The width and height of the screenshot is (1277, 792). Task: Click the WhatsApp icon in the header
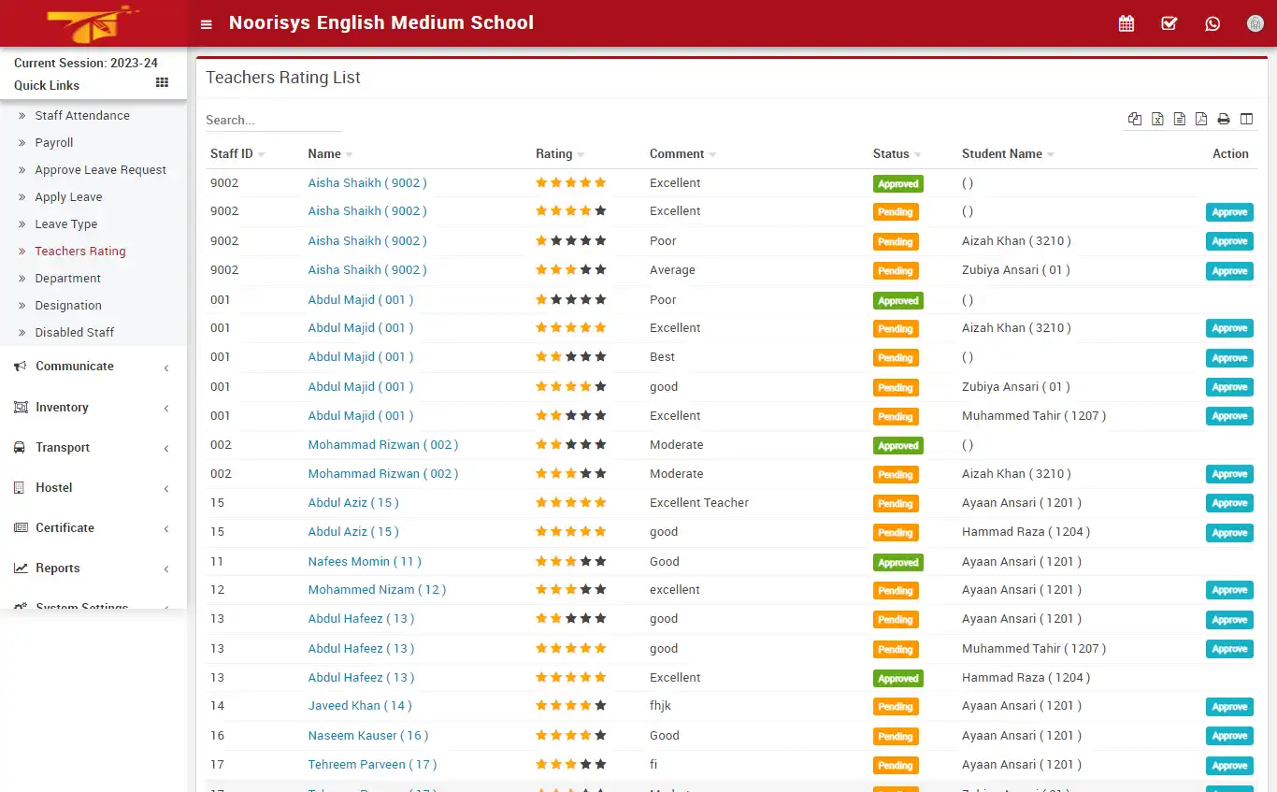[x=1212, y=22]
